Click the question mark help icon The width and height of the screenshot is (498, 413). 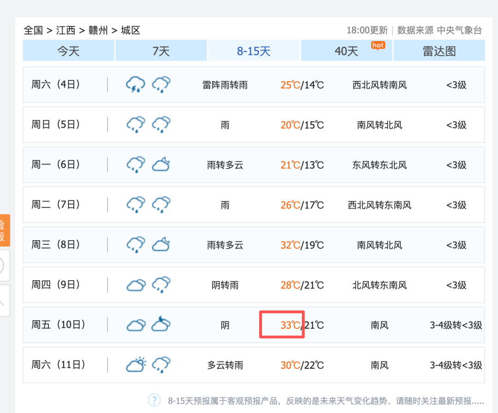[154, 400]
